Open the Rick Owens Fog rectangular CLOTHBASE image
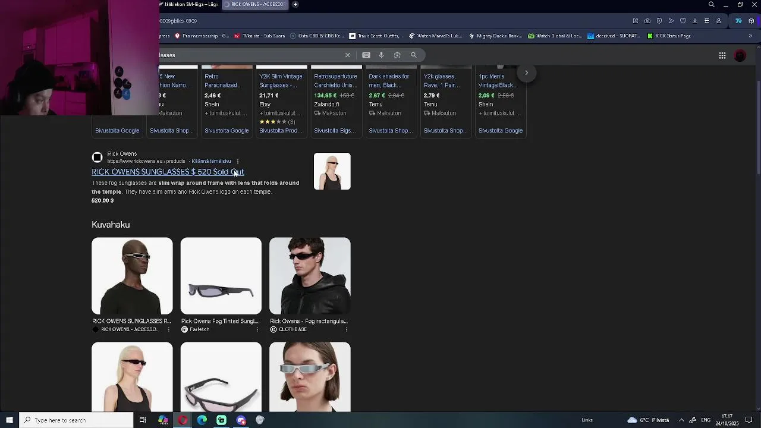761x428 pixels. tap(310, 276)
